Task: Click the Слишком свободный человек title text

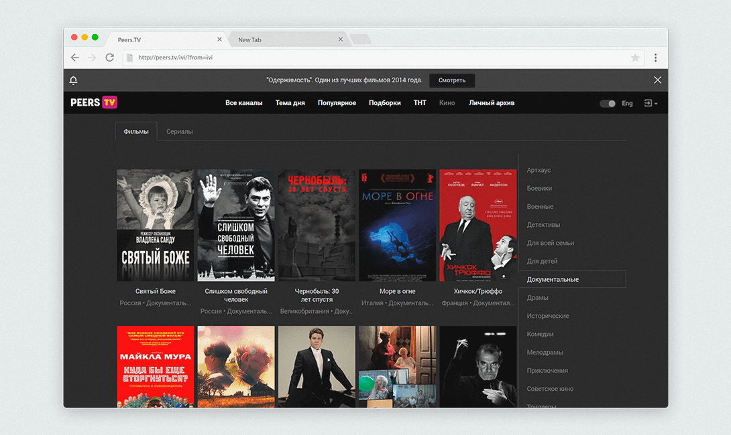Action: tap(236, 295)
